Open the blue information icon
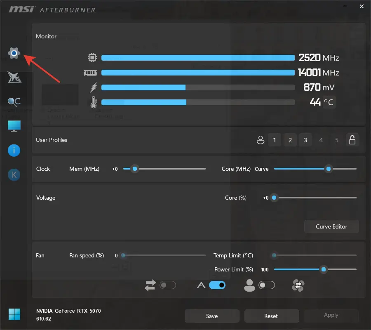 click(x=14, y=151)
